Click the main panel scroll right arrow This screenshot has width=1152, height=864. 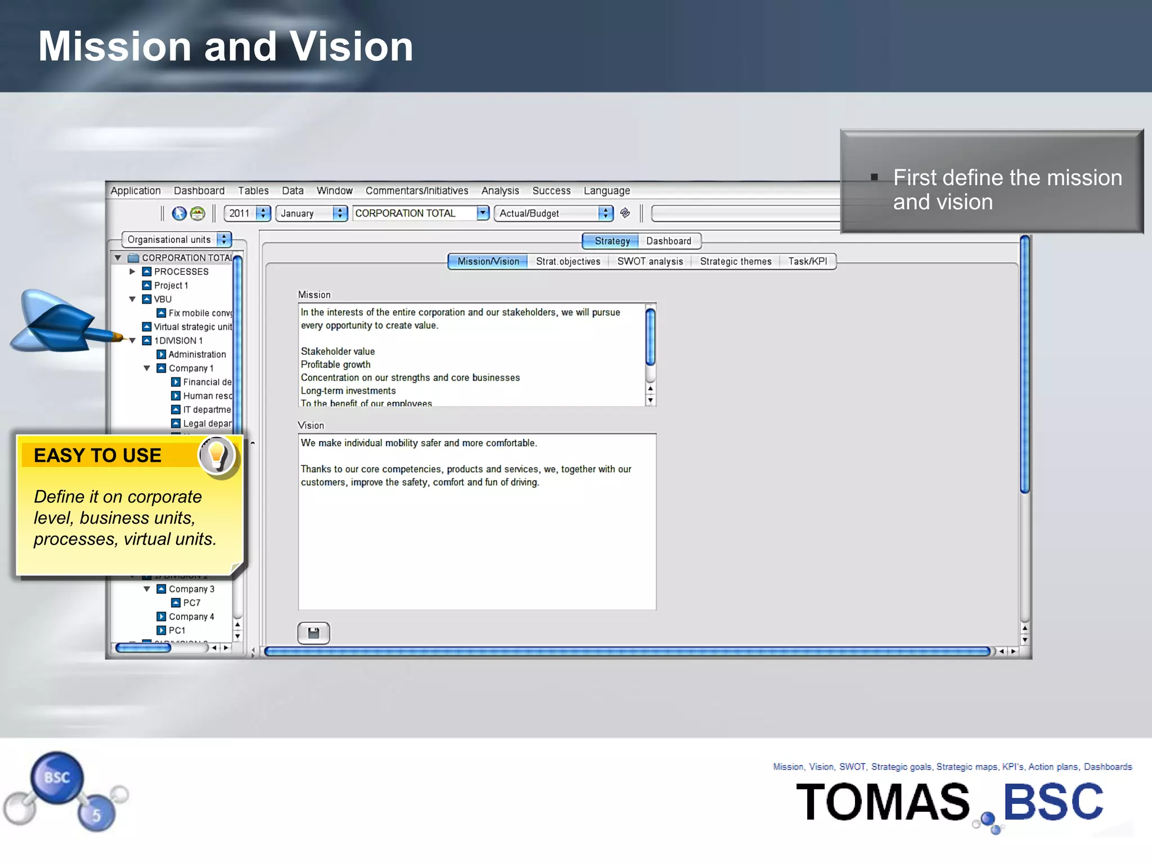point(1013,651)
